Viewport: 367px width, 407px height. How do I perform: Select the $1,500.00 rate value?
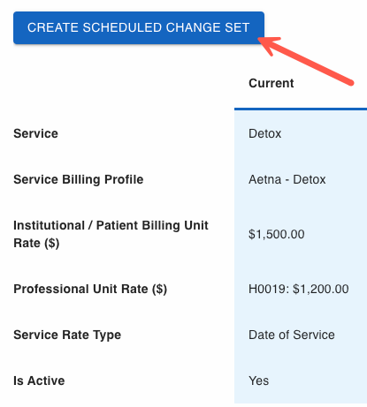pos(277,234)
